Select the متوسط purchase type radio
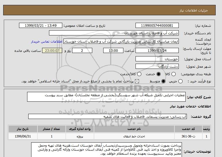This screenshot has width=222, height=157. pyautogui.click(x=163, y=81)
